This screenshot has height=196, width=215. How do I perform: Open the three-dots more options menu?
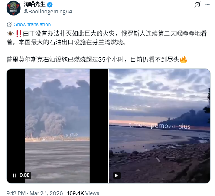[x=207, y=5]
